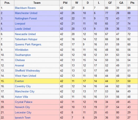
Task: Open the Arsenal link
Action: click(x=19, y=65)
